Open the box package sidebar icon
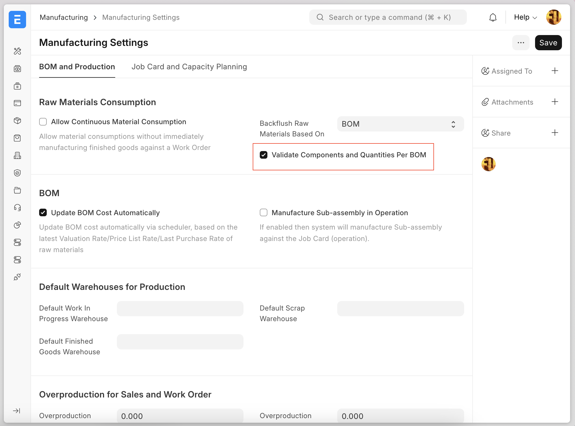Viewport: 575px width, 426px height. [x=17, y=121]
